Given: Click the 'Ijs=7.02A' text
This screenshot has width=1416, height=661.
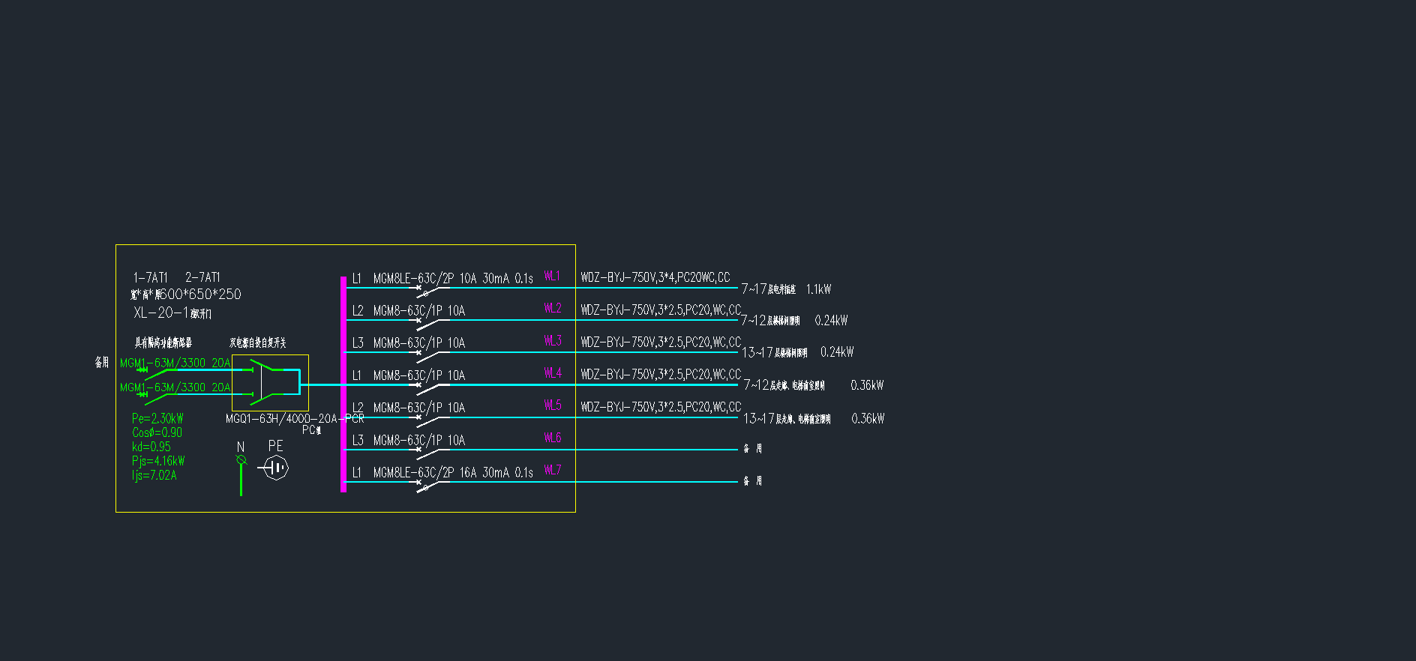Looking at the screenshot, I should point(154,475).
